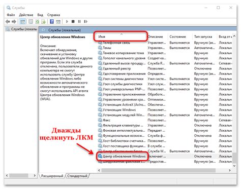Screen dimensions: 241x189
Task: Select the Удаленный реестр service icon
Action: [100, 68]
